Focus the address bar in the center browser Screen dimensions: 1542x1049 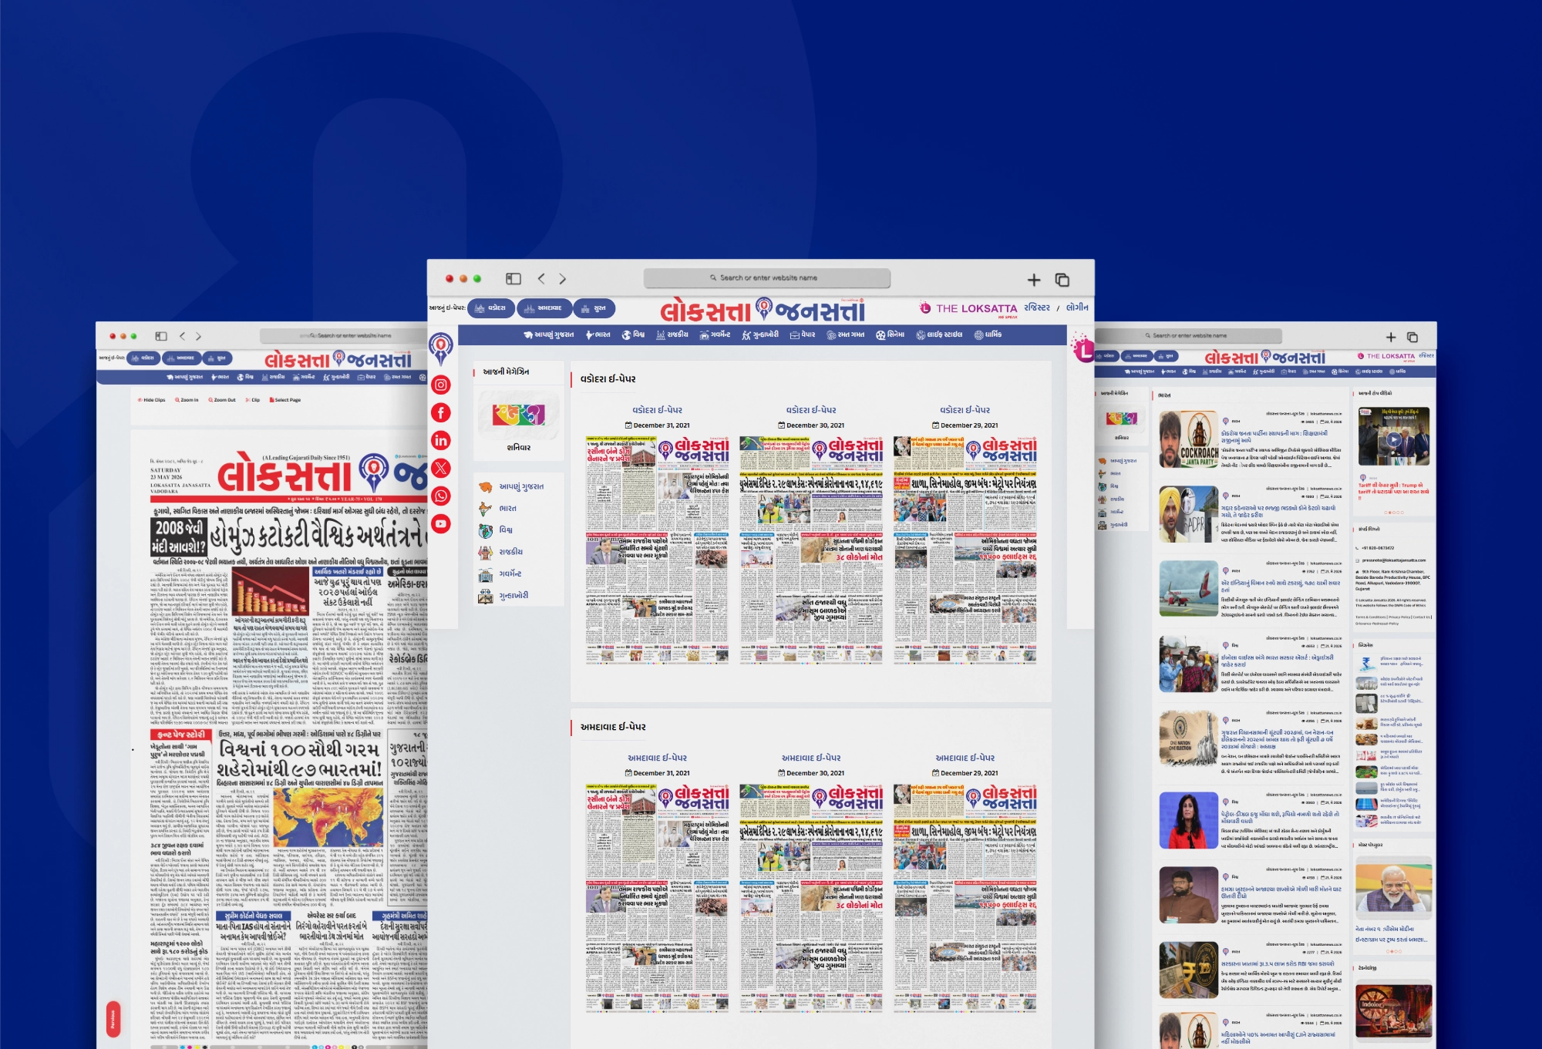click(767, 278)
